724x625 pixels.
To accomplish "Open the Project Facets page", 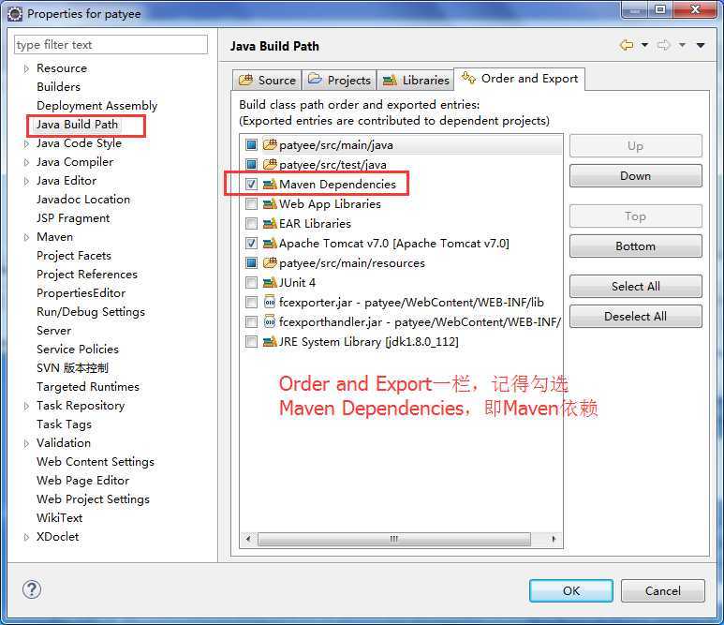I will 74,256.
